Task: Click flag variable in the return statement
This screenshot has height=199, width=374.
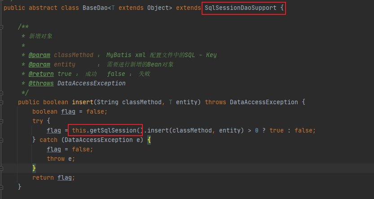Action: (x=64, y=177)
